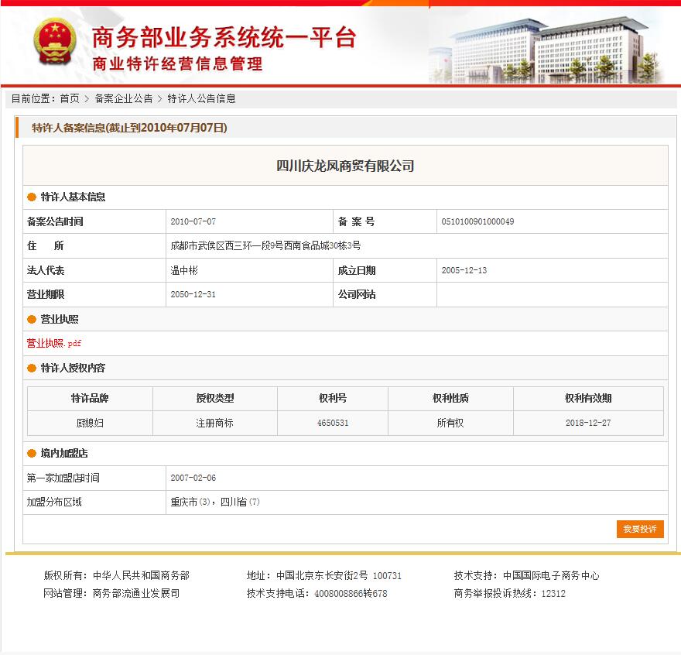Click the orange dot beside 营业执照
This screenshot has height=655, width=681.
pos(31,320)
